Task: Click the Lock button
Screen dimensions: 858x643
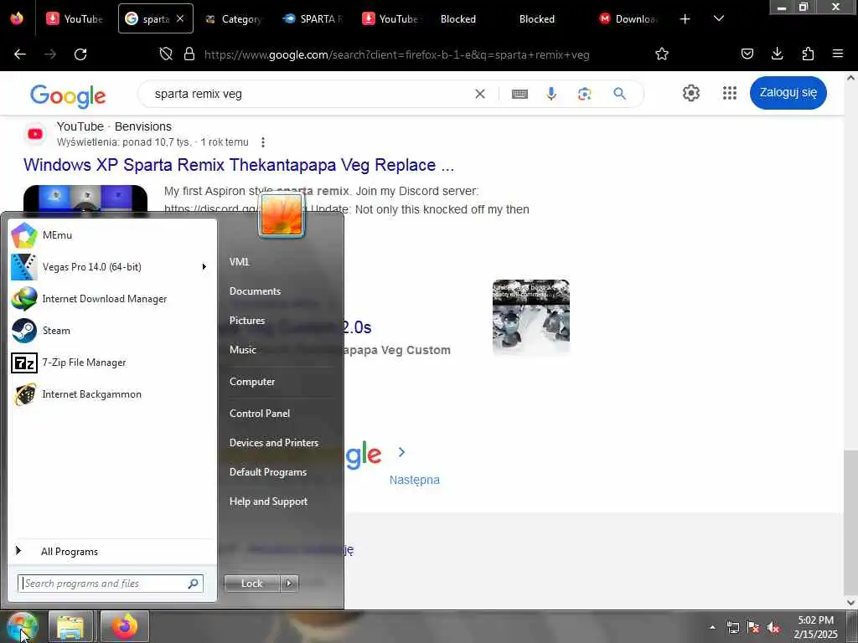Action: pos(251,584)
